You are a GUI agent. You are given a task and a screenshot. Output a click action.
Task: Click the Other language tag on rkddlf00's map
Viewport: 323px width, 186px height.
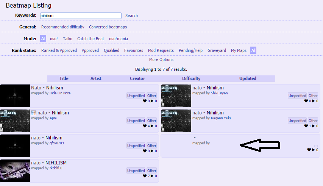click(151, 170)
